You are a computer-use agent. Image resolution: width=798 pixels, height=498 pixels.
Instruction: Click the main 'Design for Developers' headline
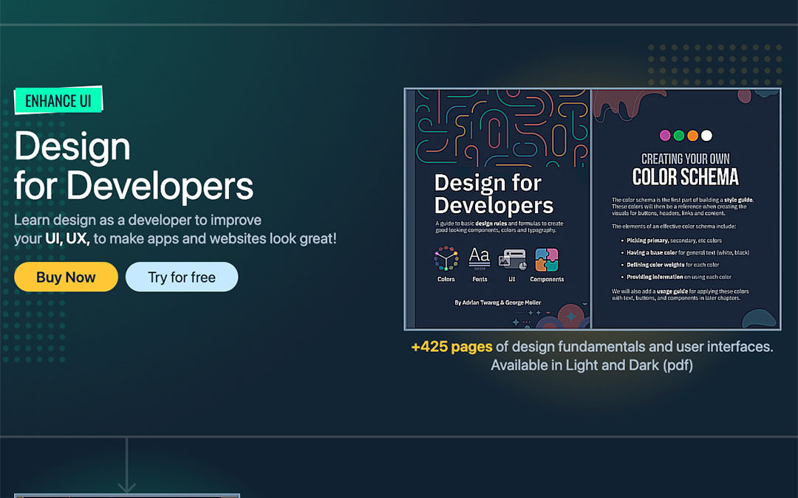click(x=133, y=166)
